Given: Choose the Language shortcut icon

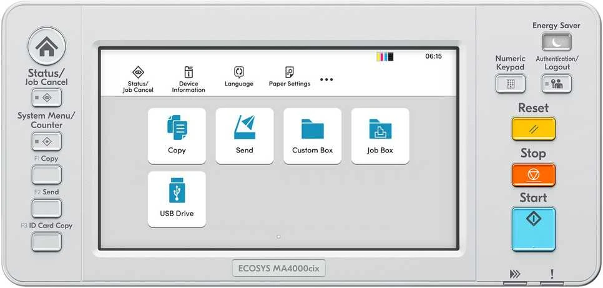Looking at the screenshot, I should (x=239, y=77).
